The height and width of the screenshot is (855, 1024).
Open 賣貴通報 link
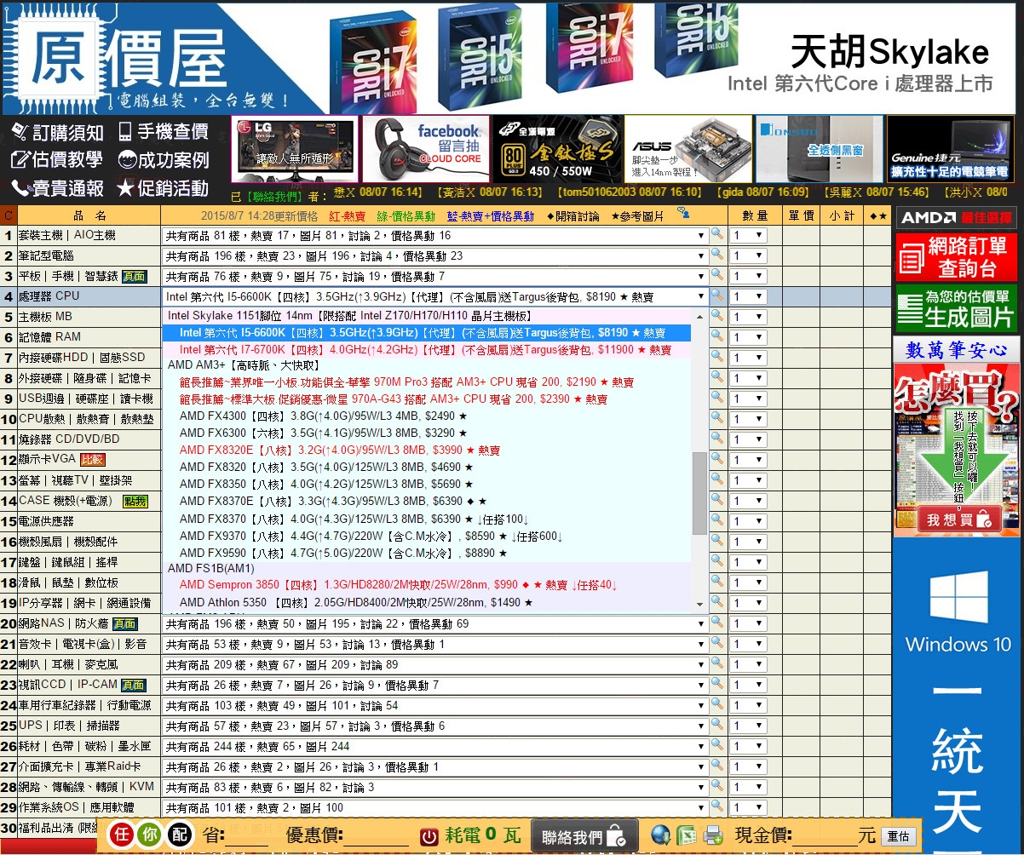(x=57, y=187)
